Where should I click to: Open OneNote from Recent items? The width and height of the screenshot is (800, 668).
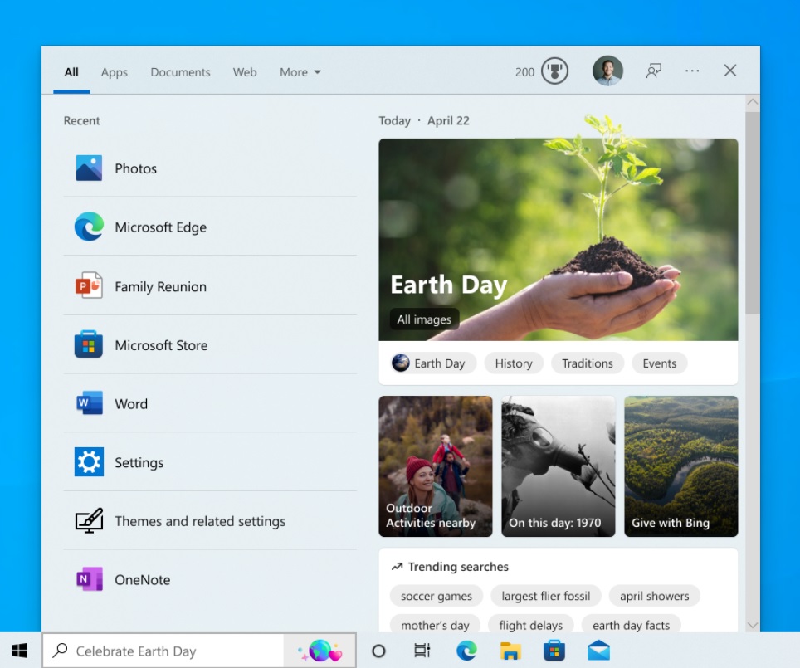(140, 579)
